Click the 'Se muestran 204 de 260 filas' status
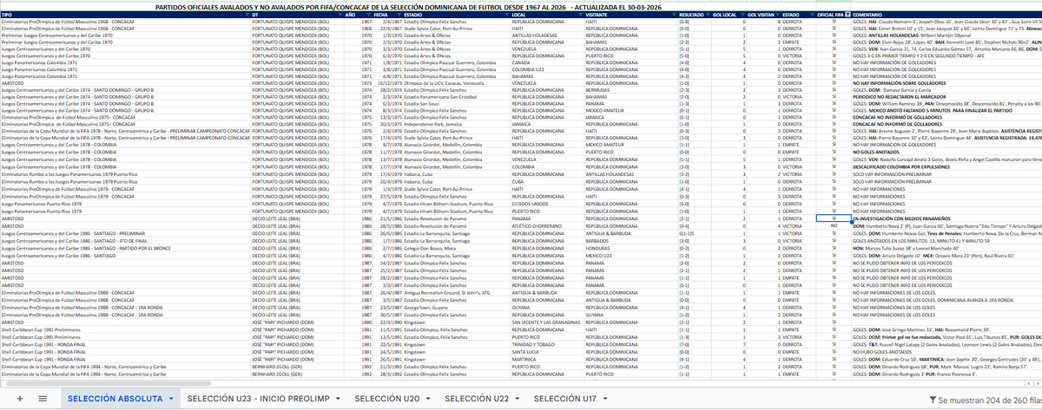1042x410 pixels. click(x=989, y=399)
